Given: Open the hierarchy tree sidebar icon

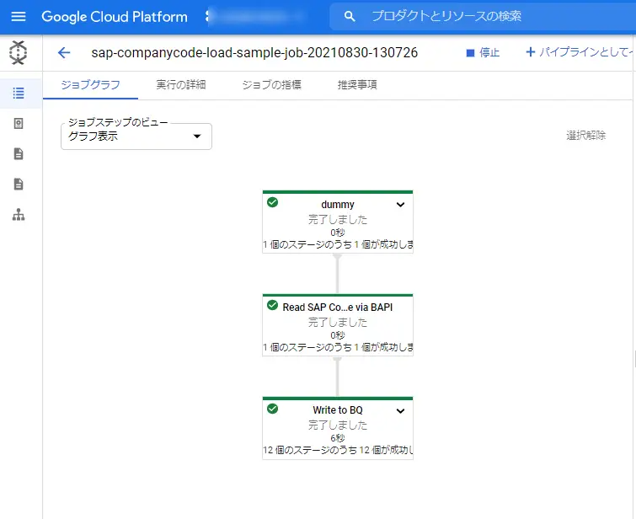Looking at the screenshot, I should click(x=19, y=215).
